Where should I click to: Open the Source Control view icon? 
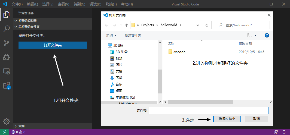(x=7, y=43)
